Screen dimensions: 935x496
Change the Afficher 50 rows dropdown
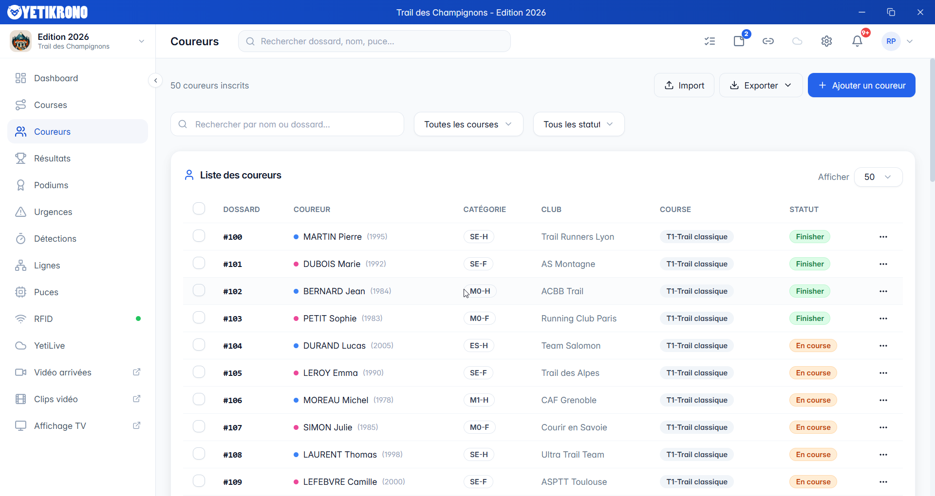[x=878, y=177]
